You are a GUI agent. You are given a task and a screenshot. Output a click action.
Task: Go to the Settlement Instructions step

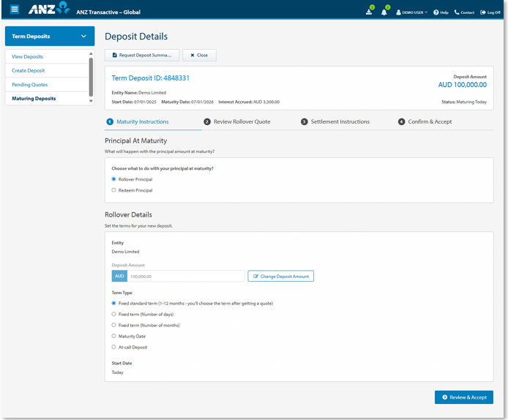[335, 121]
